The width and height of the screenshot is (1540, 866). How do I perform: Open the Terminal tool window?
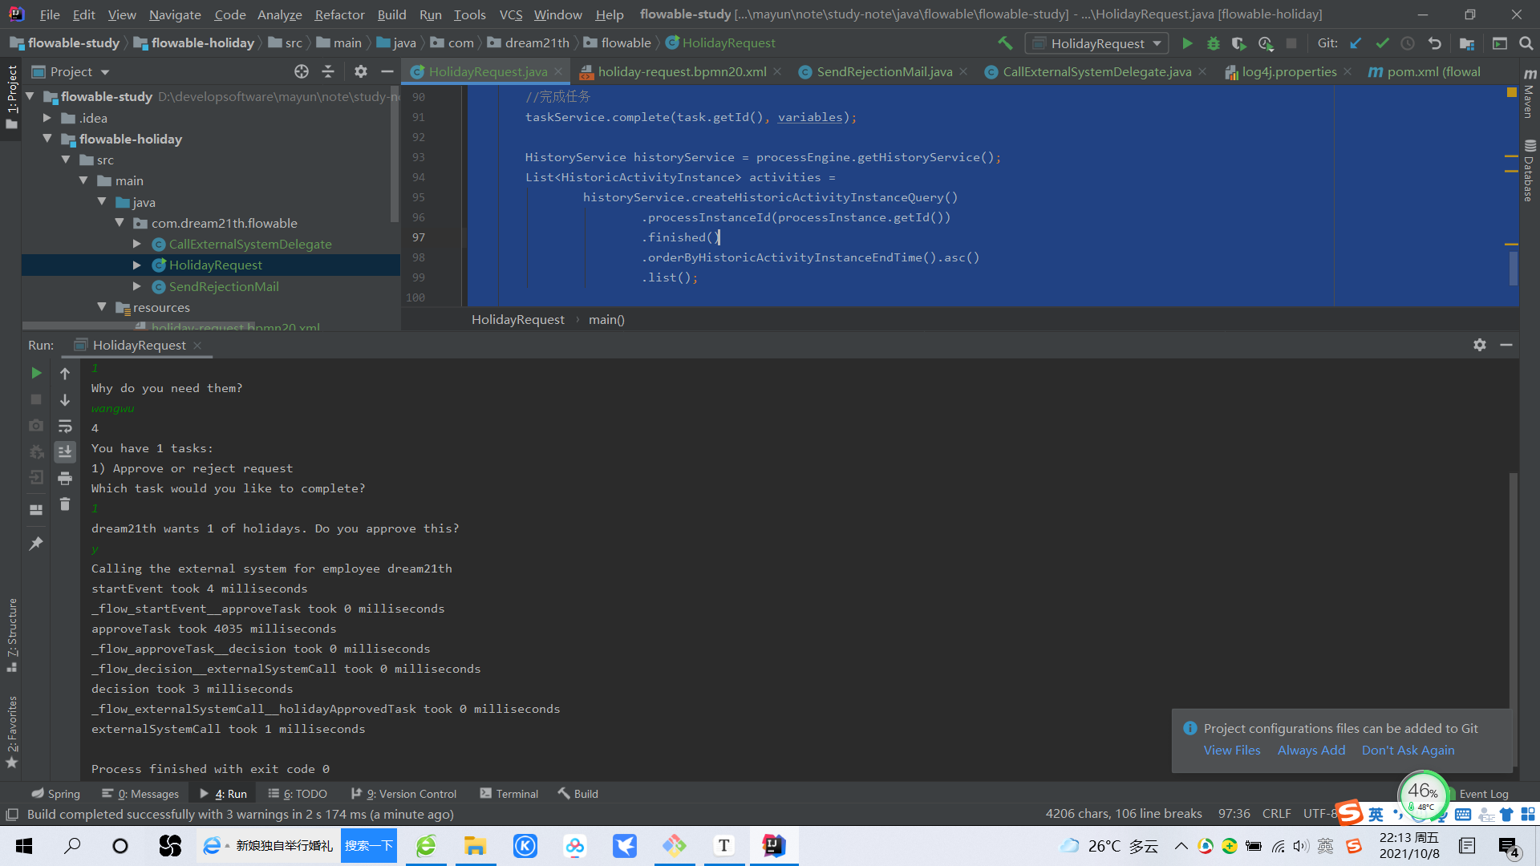(509, 794)
